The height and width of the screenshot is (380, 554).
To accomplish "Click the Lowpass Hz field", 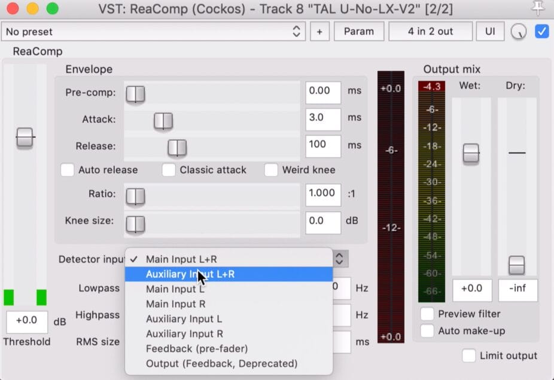I will click(x=342, y=288).
